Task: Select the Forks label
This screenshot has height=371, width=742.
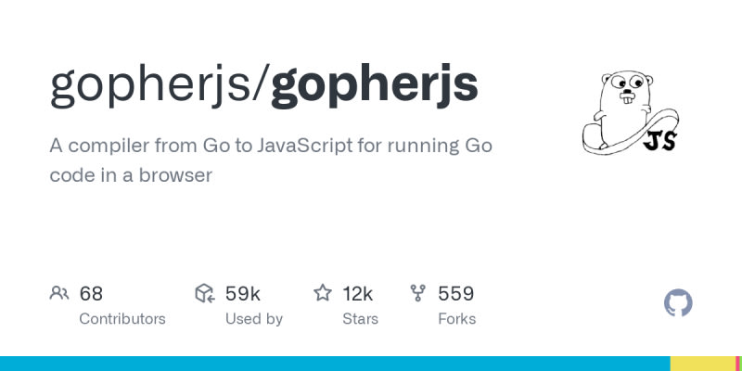Action: [456, 319]
